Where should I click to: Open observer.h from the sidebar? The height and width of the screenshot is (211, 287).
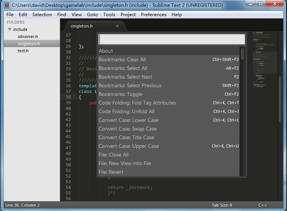(x=28, y=36)
